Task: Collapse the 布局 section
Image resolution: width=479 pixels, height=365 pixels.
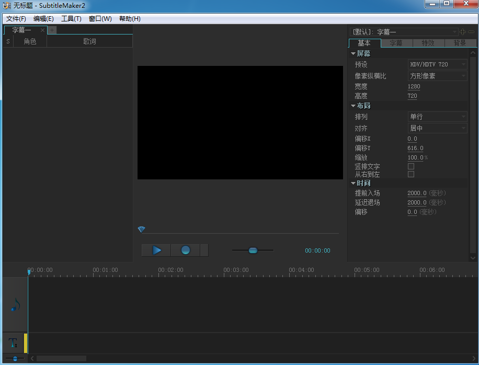Action: pos(353,106)
